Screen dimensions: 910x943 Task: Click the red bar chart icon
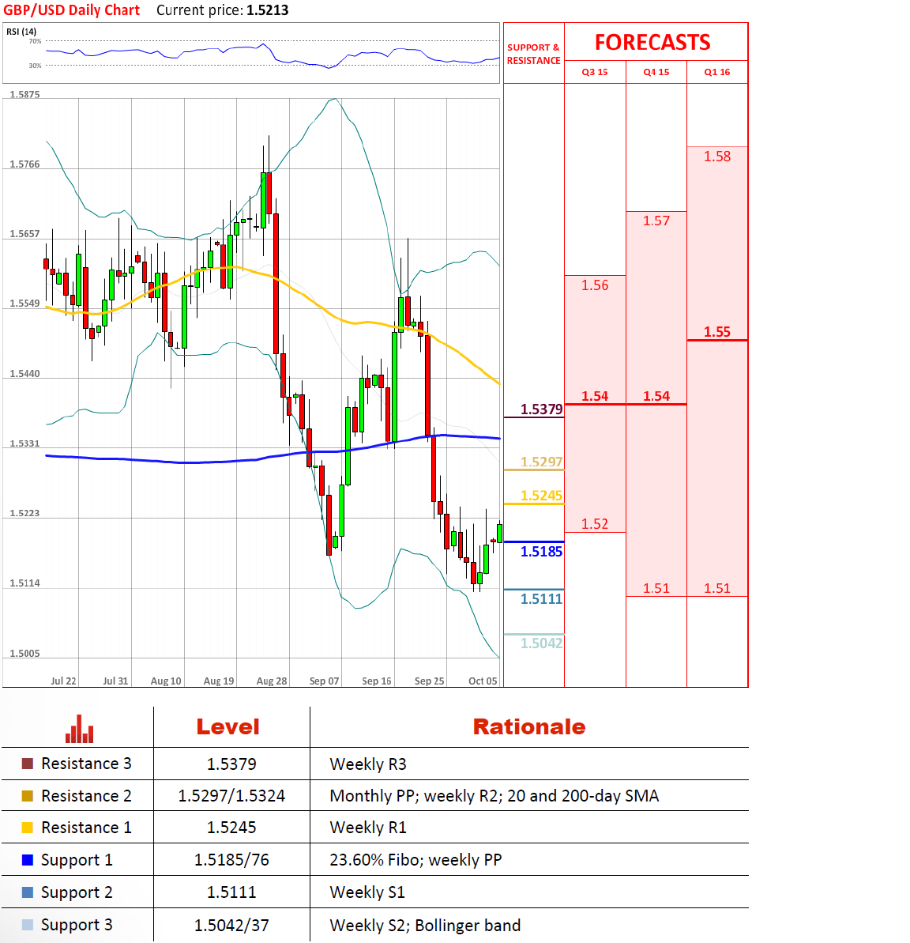79,729
